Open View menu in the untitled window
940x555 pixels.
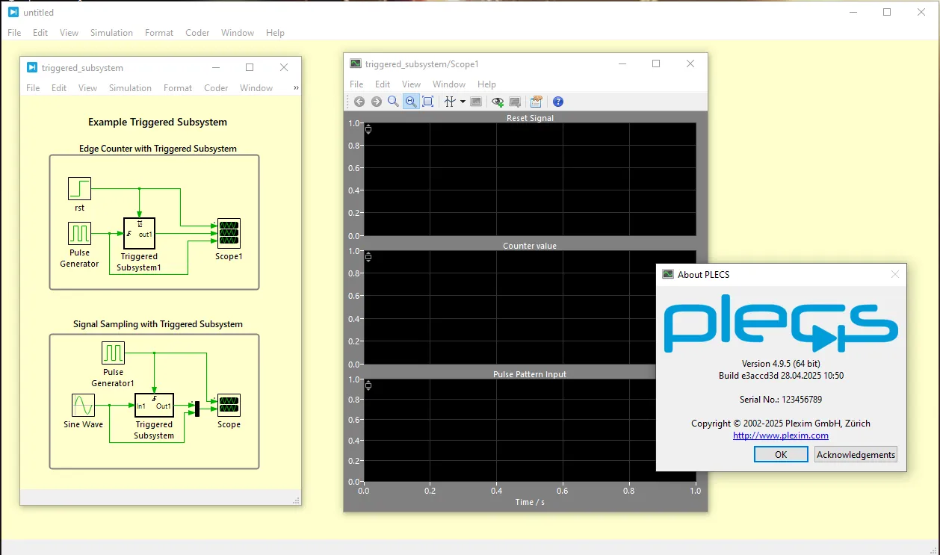(69, 33)
